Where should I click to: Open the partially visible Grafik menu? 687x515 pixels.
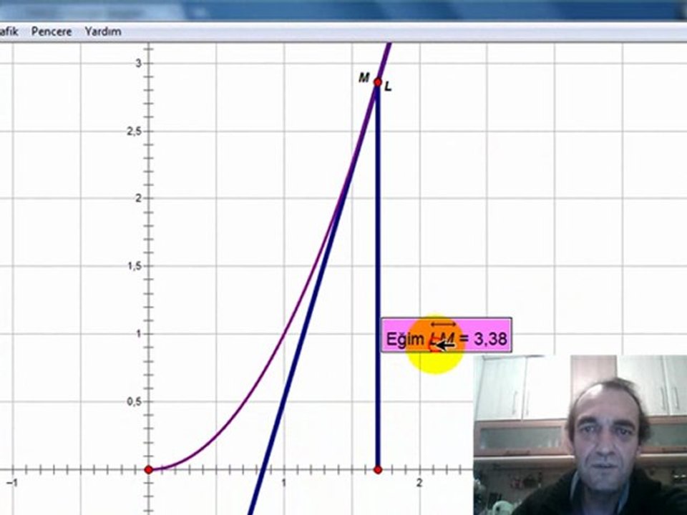click(x=9, y=31)
